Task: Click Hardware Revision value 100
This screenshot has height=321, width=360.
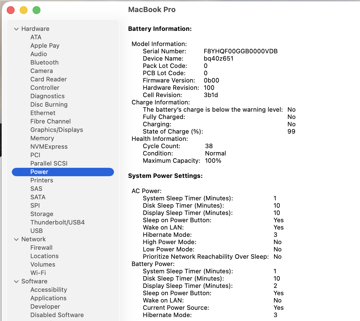Action: pos(209,88)
